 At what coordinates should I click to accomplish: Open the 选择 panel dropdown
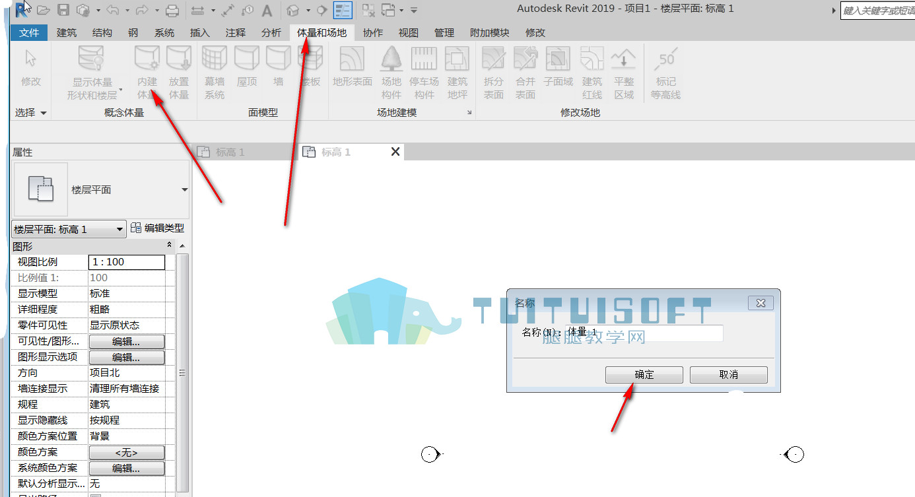31,113
